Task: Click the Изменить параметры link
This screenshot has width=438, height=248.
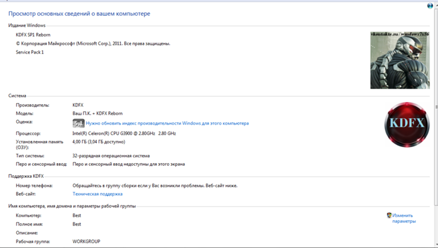Action: tap(404, 218)
